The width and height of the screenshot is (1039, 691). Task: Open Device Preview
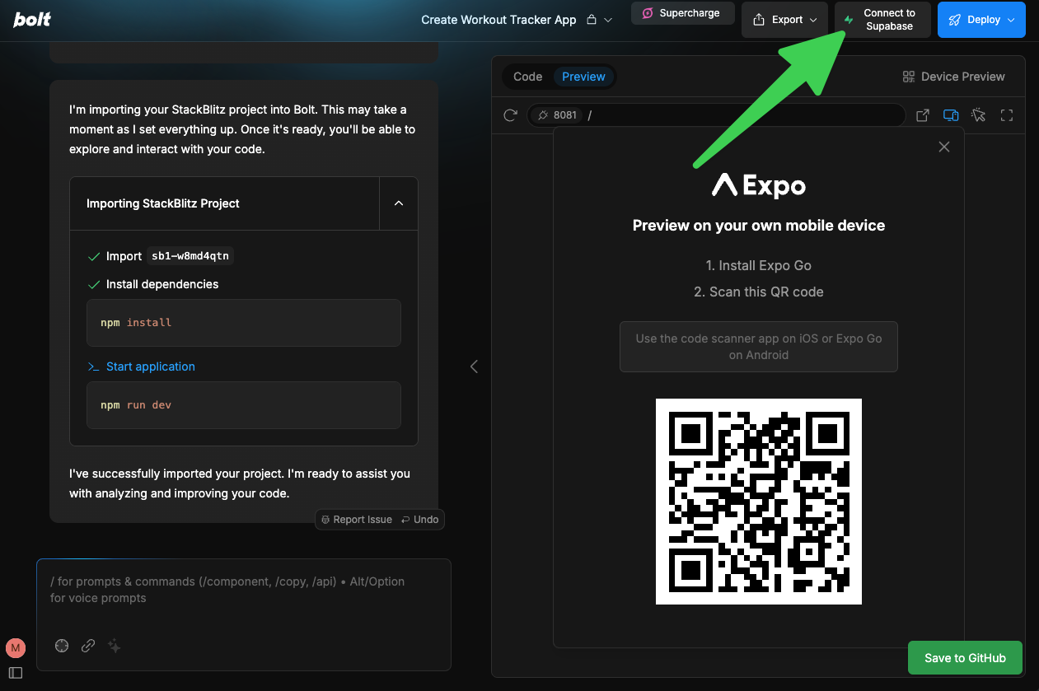[x=953, y=77]
